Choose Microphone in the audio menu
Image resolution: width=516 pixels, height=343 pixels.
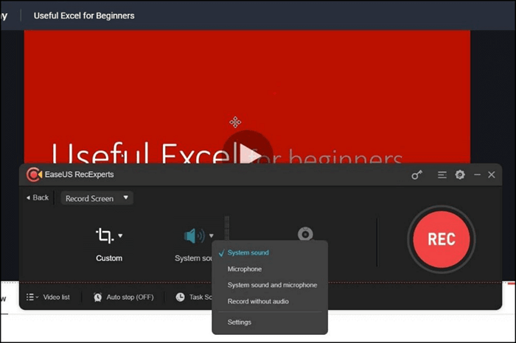pos(245,269)
